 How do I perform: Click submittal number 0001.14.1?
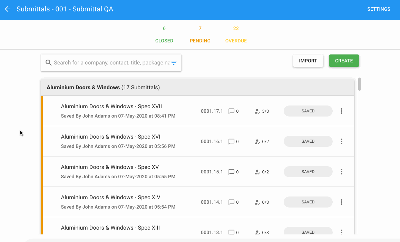[x=212, y=202]
